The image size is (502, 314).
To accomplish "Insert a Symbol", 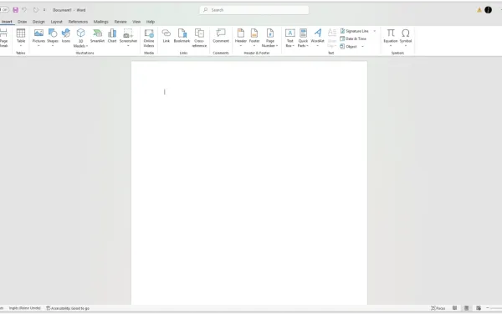I will [405, 38].
